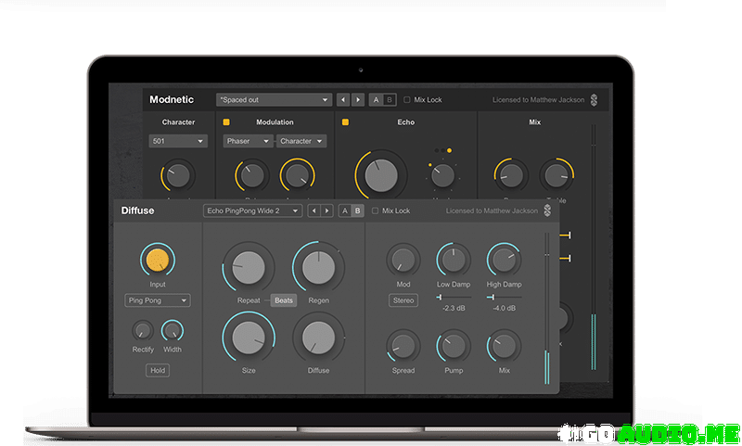
Task: Select preset slot B in Diffuse
Action: click(x=358, y=210)
